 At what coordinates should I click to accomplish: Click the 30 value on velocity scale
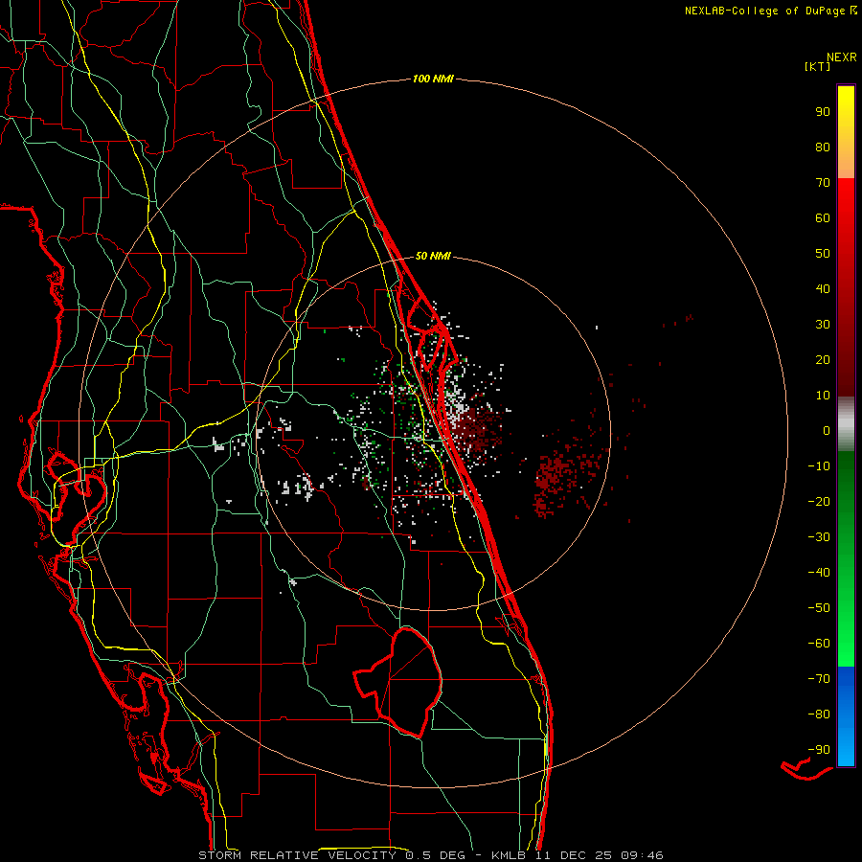tap(823, 325)
